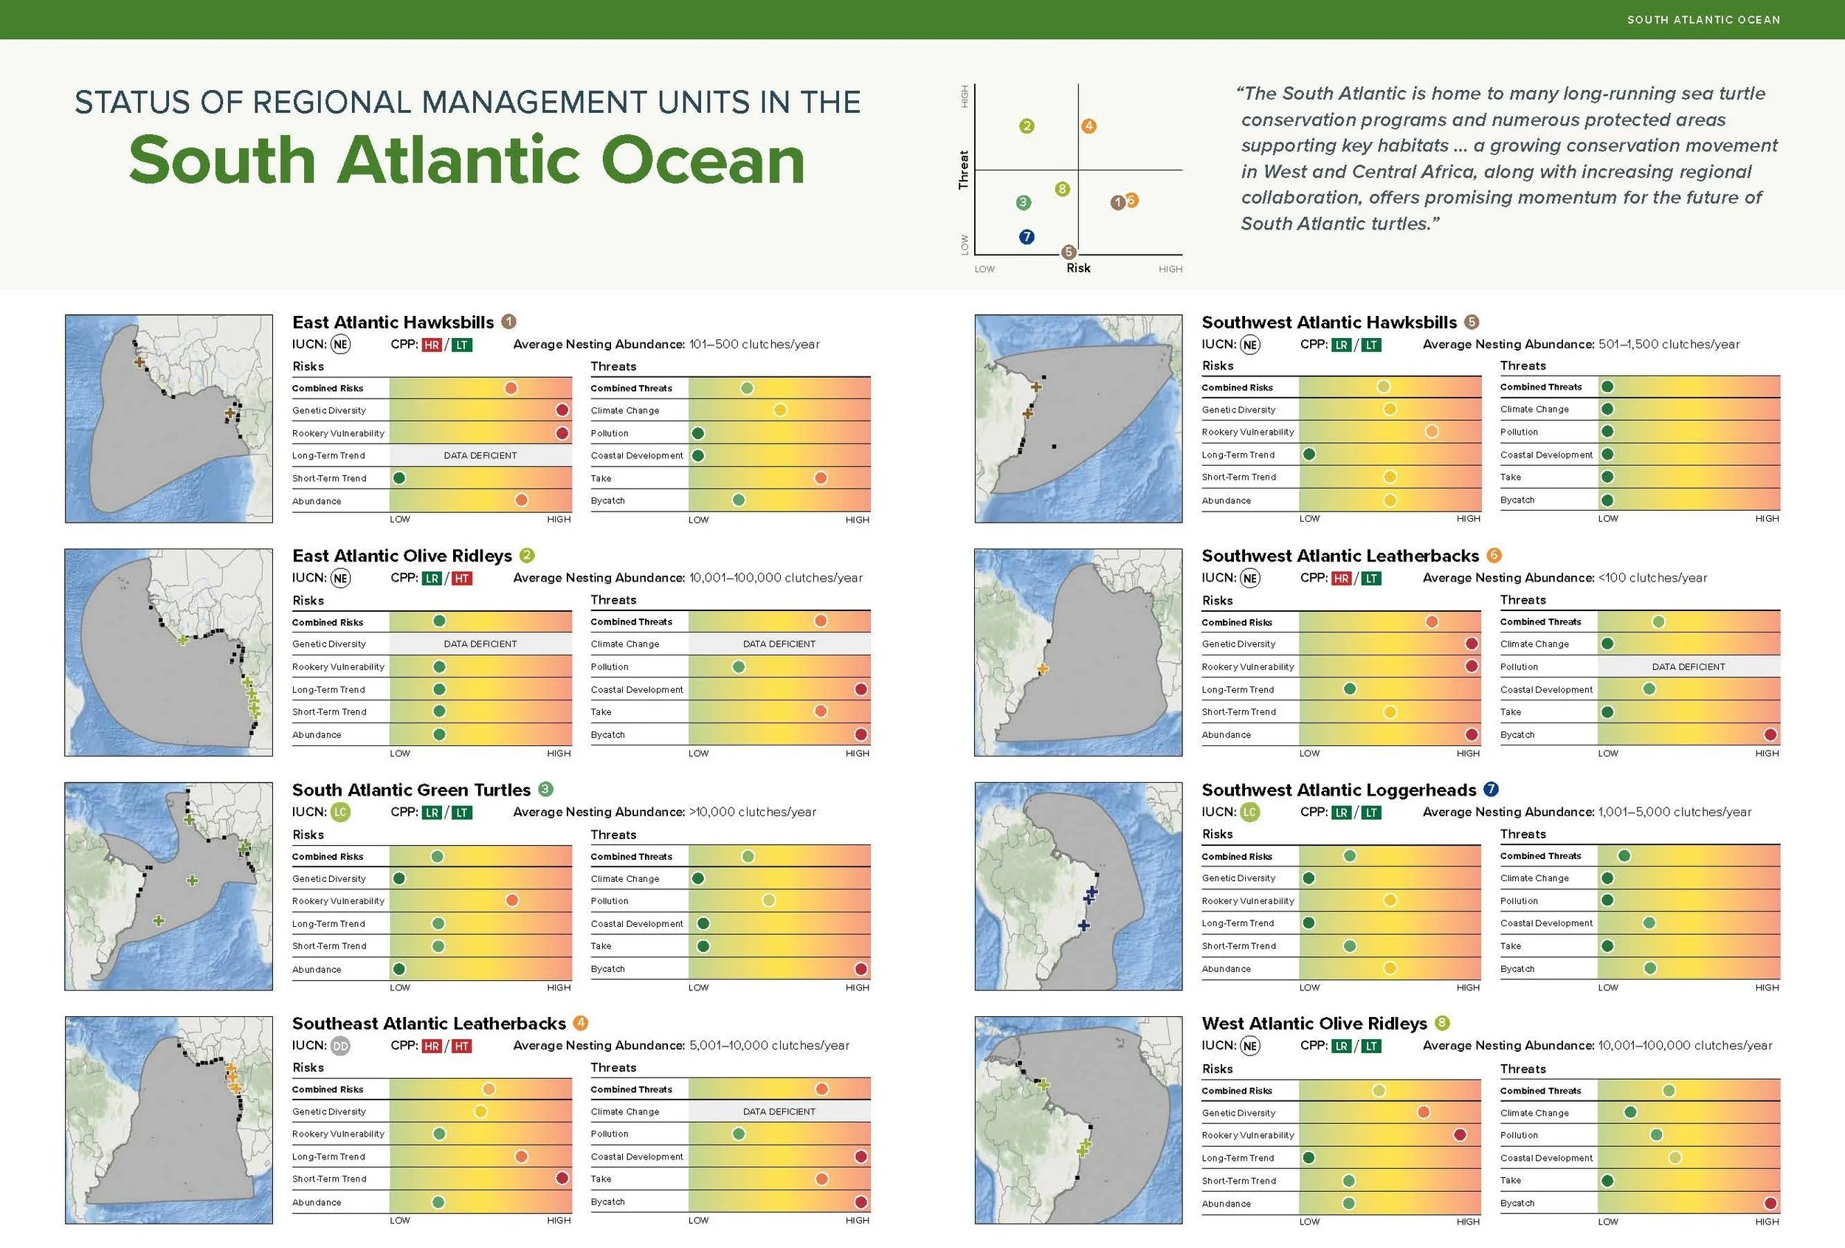Click the red HR tag for Southwest Atlantic Leatherbacks
Image resolution: width=1845 pixels, height=1248 pixels.
(x=1341, y=579)
